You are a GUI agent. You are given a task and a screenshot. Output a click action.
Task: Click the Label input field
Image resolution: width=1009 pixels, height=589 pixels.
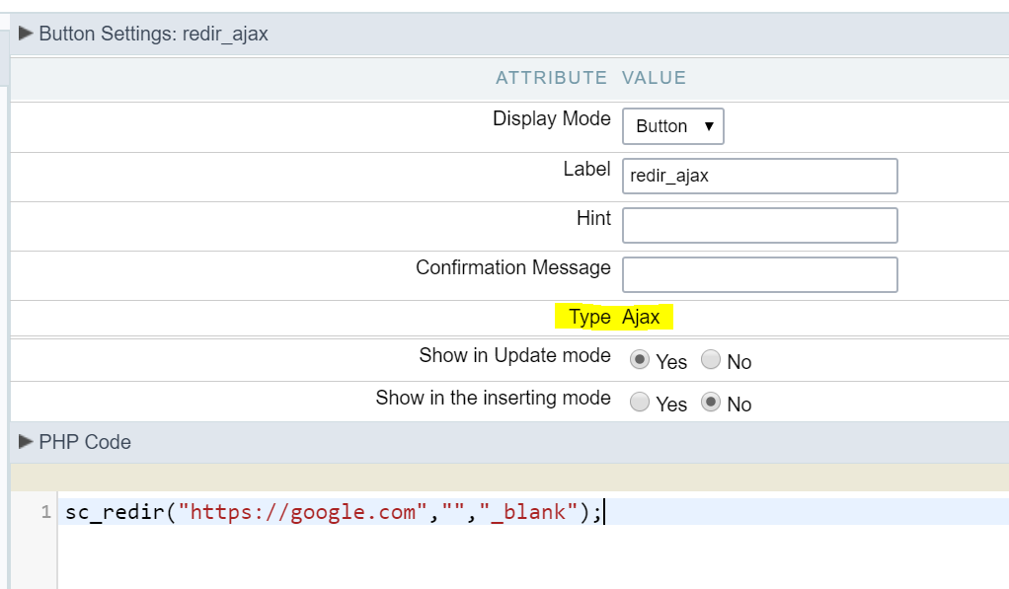760,176
